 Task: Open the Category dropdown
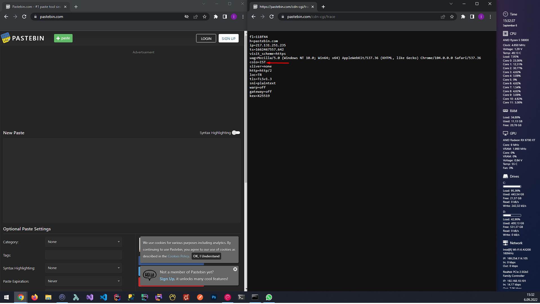pyautogui.click(x=84, y=242)
